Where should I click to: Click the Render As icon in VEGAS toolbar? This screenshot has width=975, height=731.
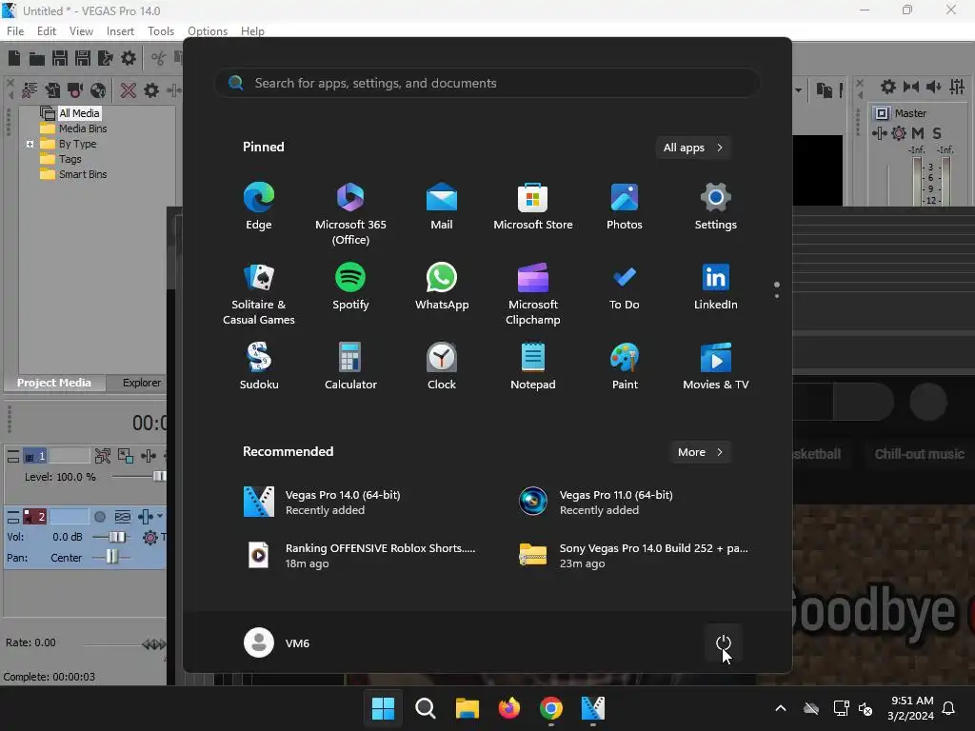point(106,58)
